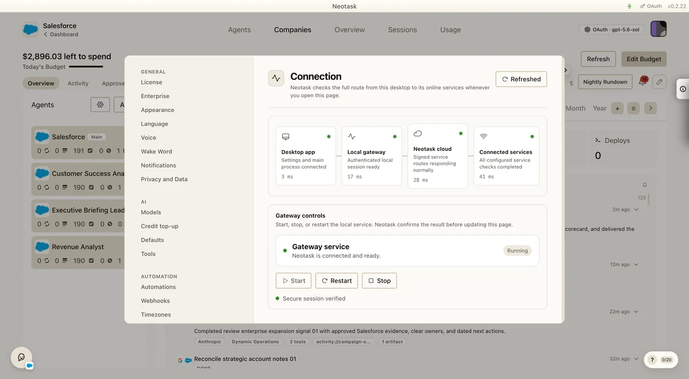Click the plus button next to Year
This screenshot has width=689, height=379.
617,108
